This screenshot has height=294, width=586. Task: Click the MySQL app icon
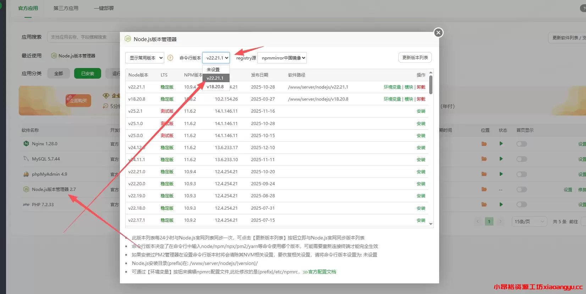click(26, 159)
